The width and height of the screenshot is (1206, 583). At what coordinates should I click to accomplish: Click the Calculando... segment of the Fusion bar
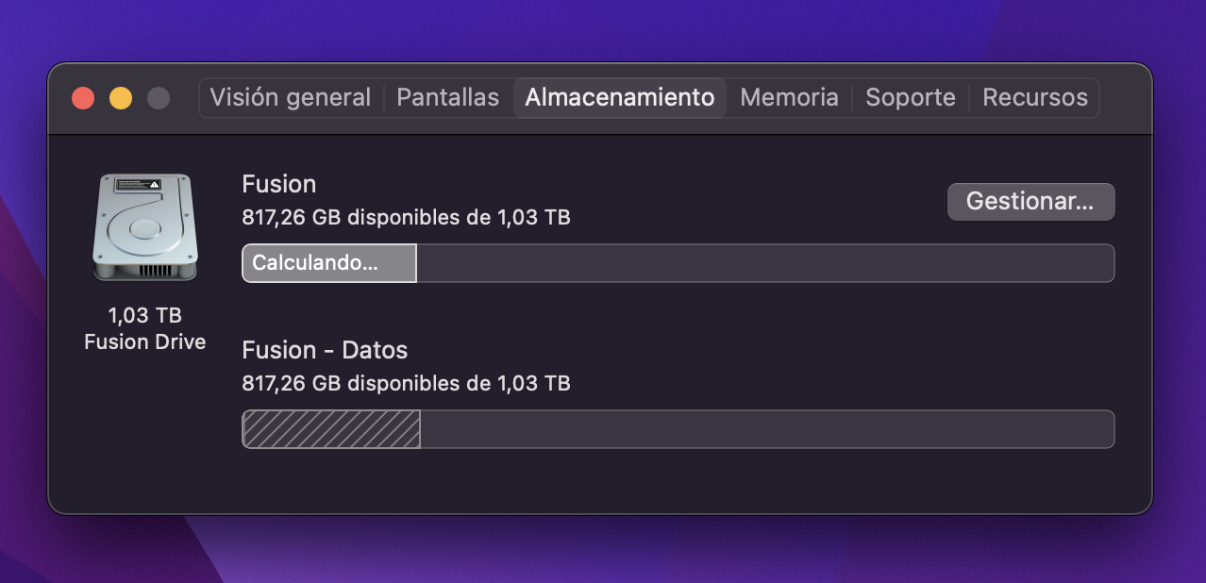[x=329, y=263]
